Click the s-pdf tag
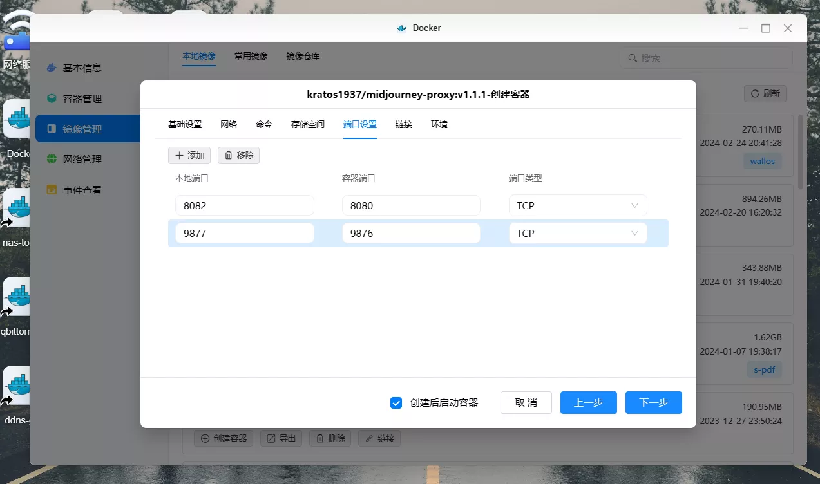820x484 pixels. coord(764,370)
